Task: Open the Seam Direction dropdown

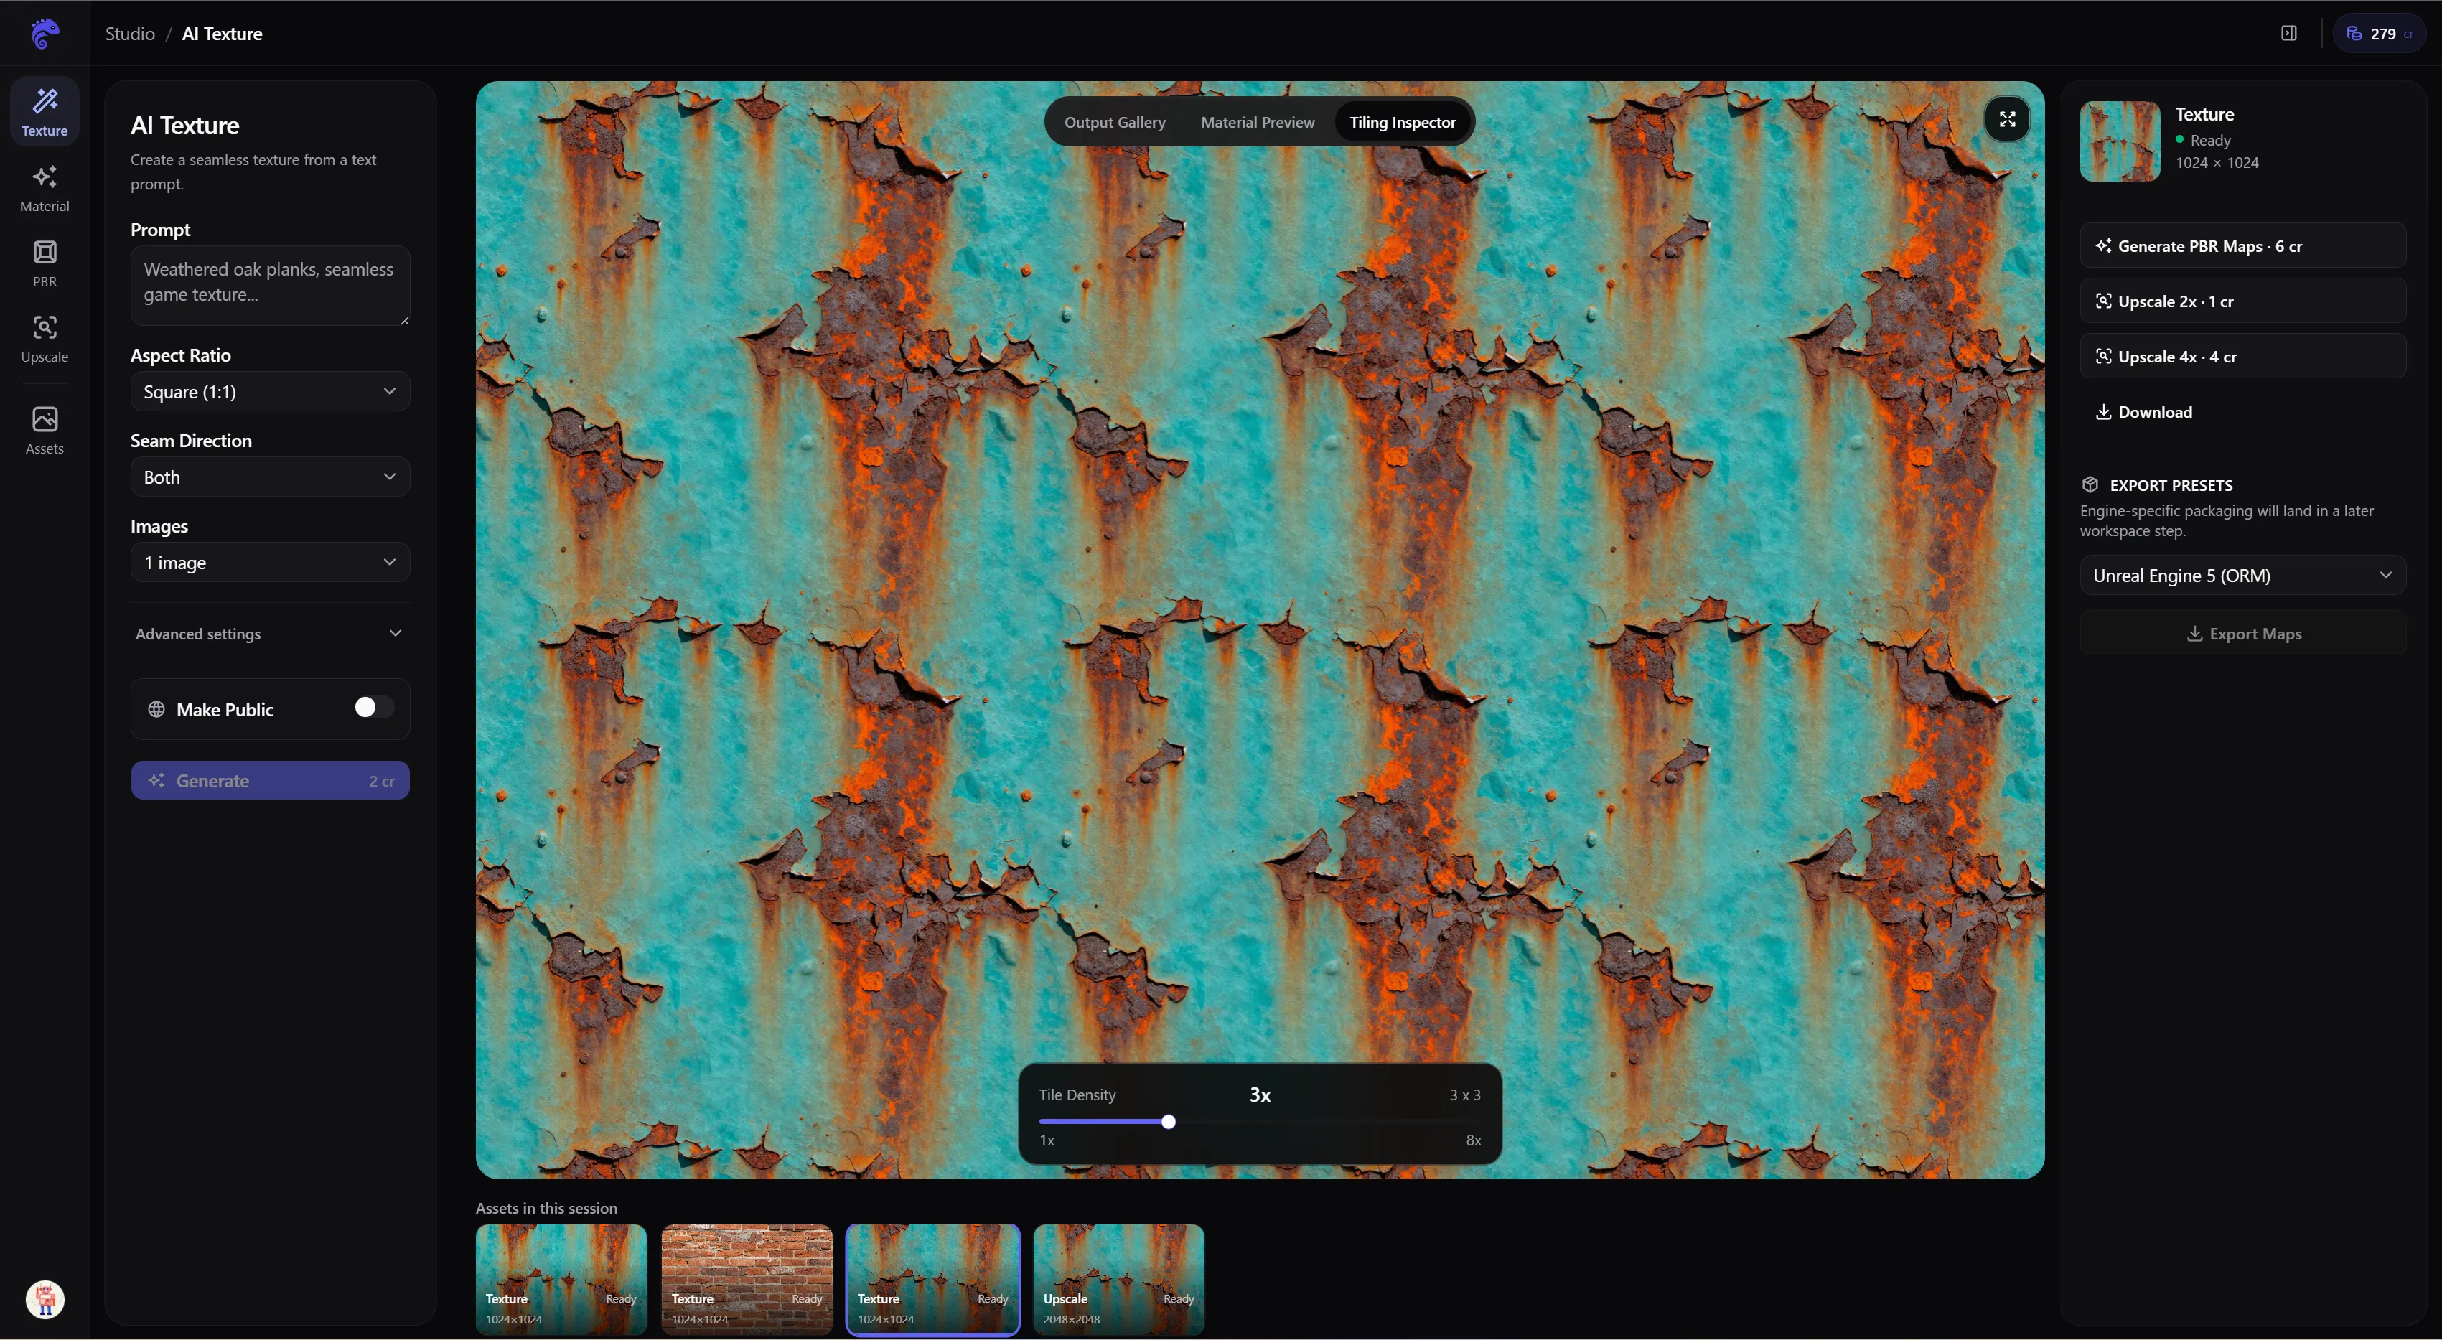Action: 270,477
